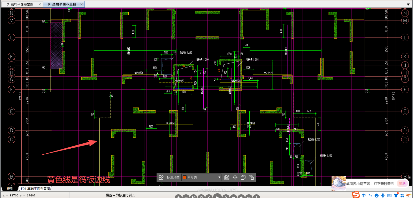Image resolution: width=413 pixels, height=198 pixels.
Task: Click the 模型中的标注比例:1 status text
Action: pos(120,195)
